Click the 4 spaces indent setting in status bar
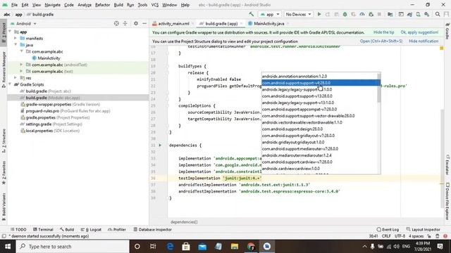The width and height of the screenshot is (451, 253). coord(416,236)
